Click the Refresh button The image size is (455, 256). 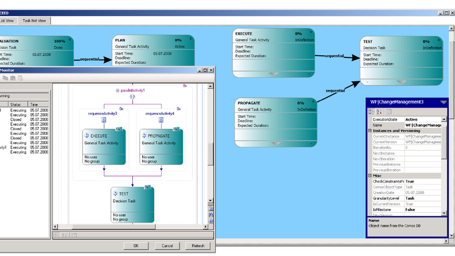(198, 246)
